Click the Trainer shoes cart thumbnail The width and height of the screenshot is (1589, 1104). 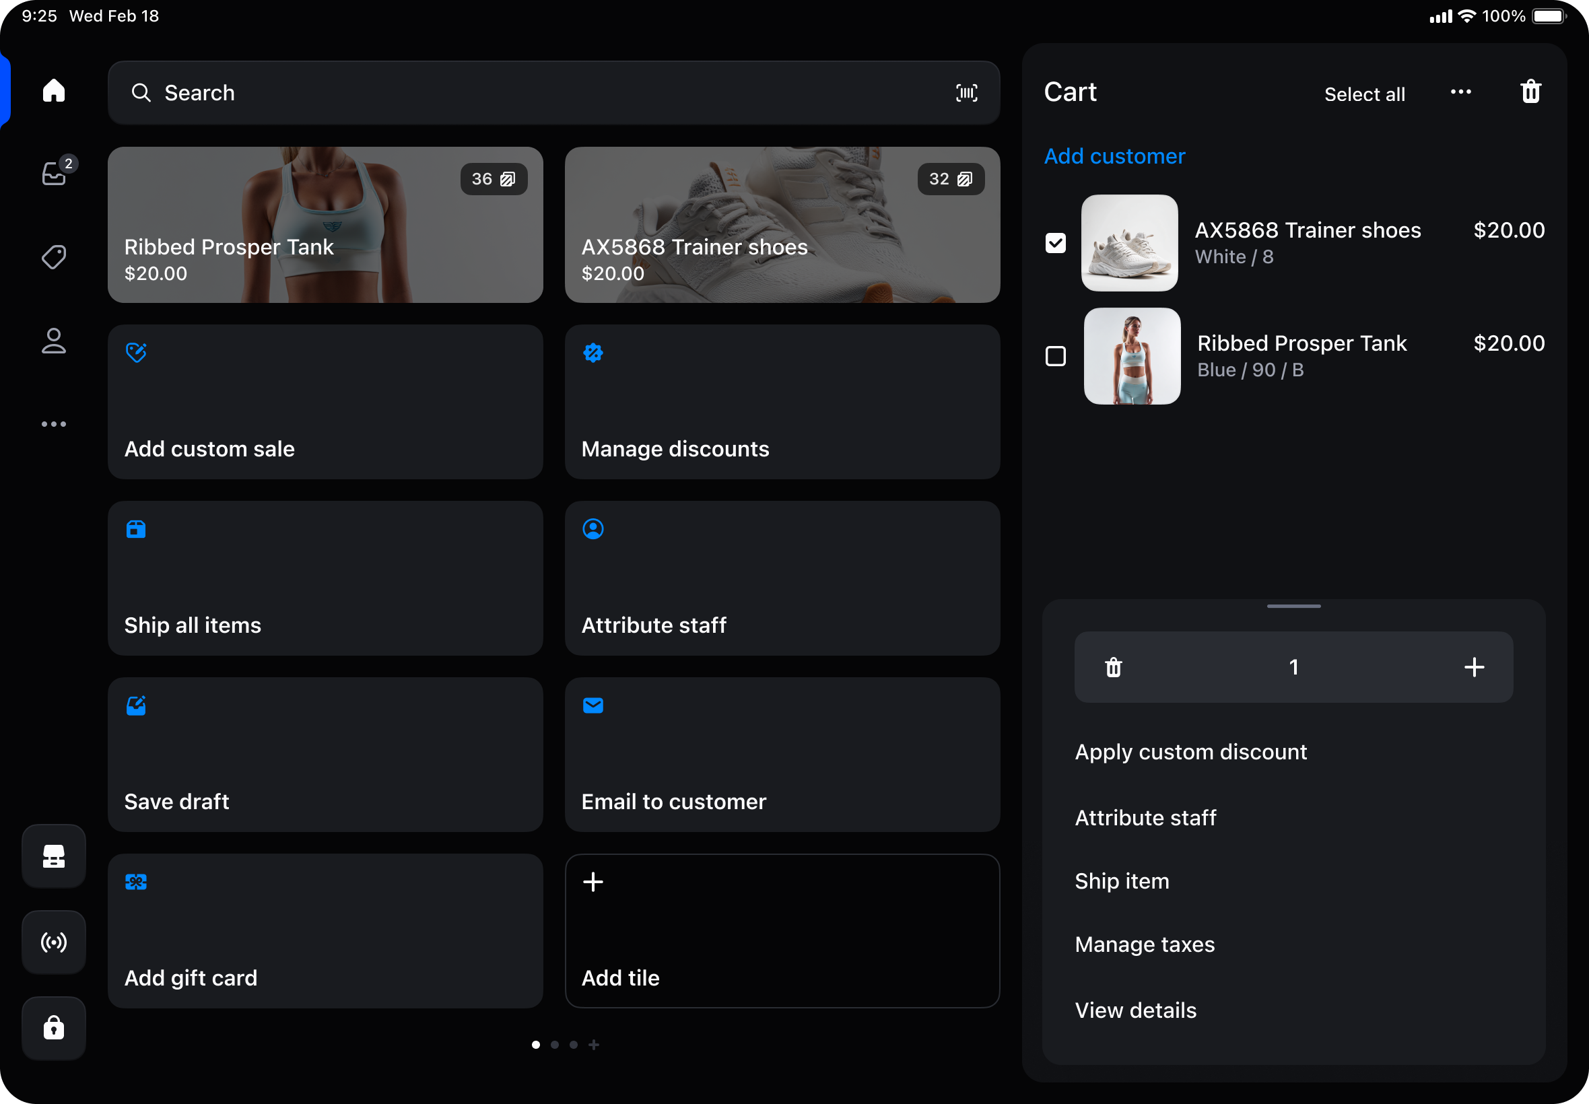[x=1130, y=243]
